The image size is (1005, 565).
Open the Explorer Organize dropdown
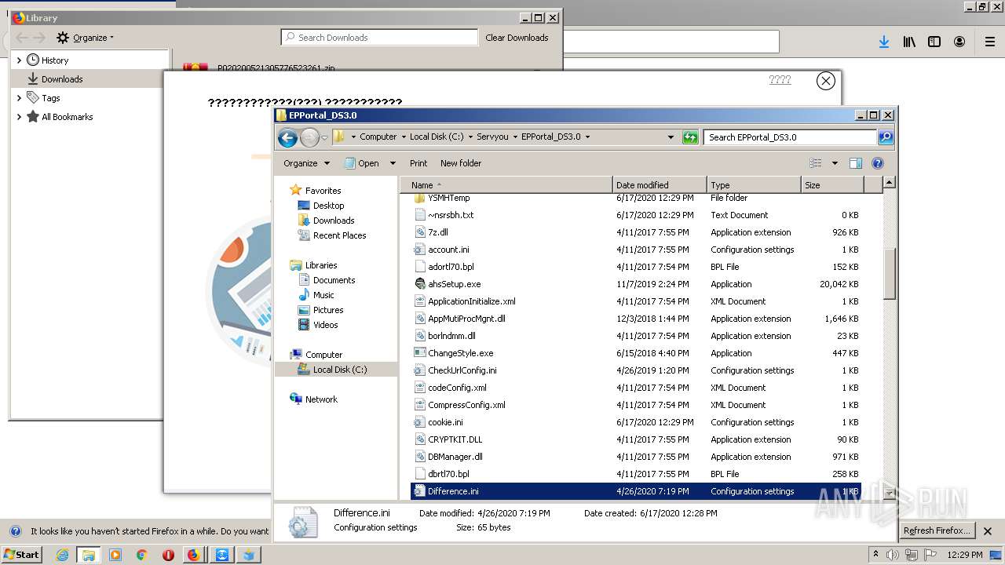[x=306, y=163]
